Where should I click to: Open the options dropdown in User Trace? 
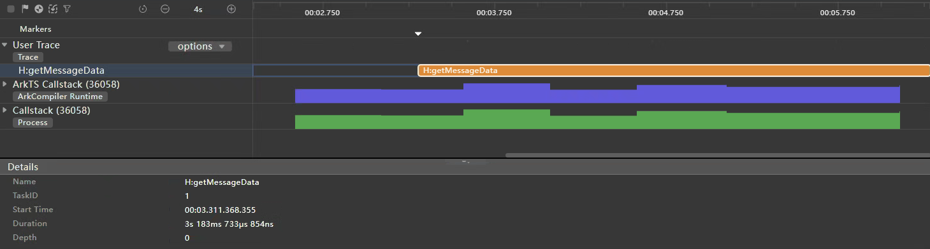(x=200, y=46)
